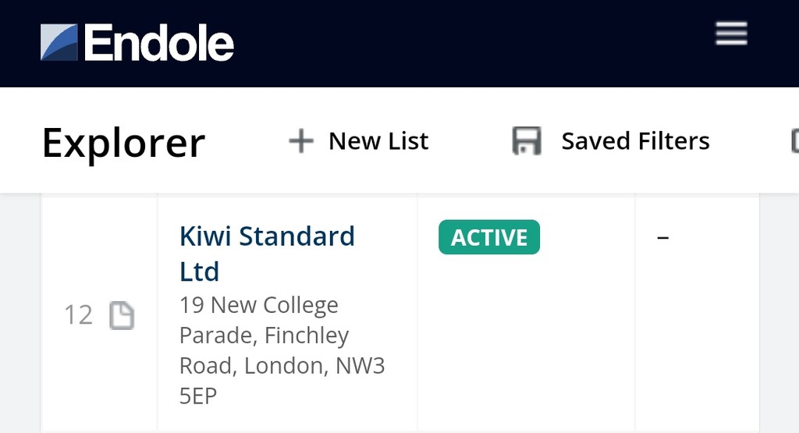This screenshot has width=799, height=433.
Task: Select the New List label
Action: 378,141
